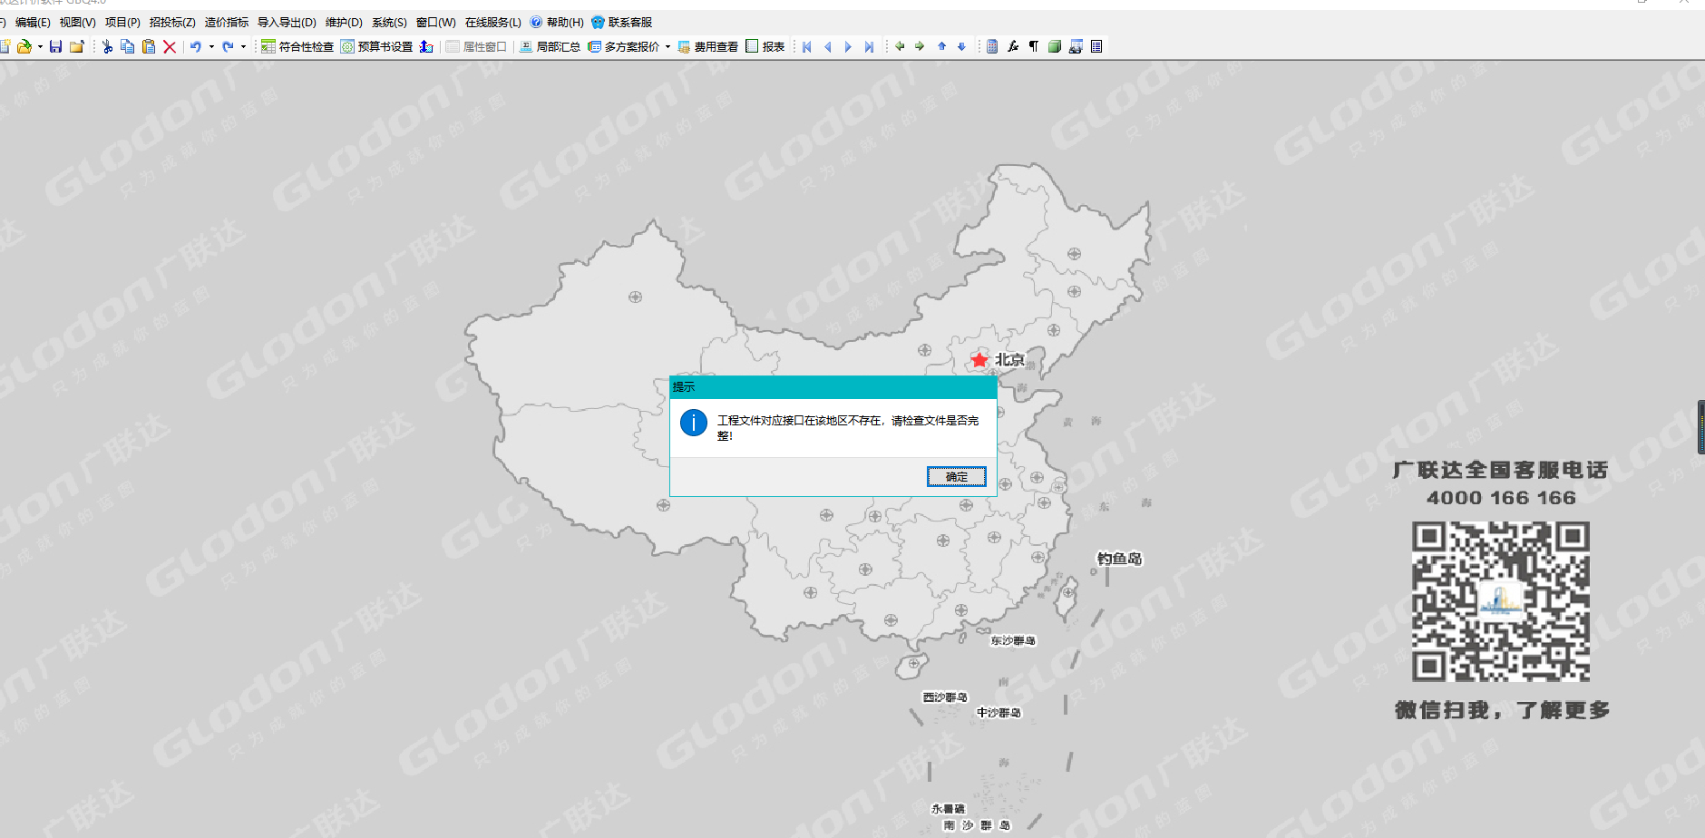Click the paste clipboard icon
This screenshot has width=1705, height=838.
click(x=149, y=46)
